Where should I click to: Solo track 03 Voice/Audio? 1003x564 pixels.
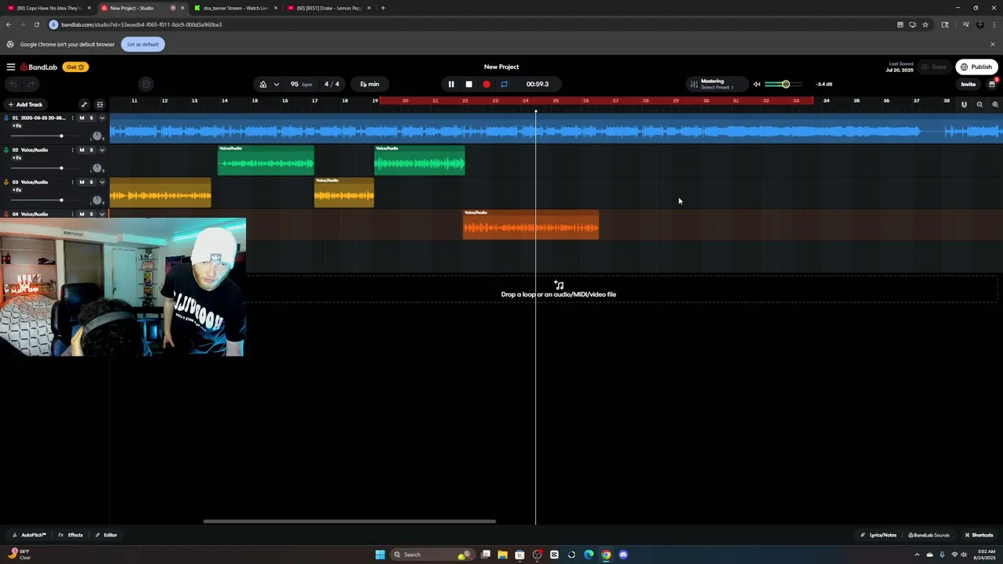point(91,182)
